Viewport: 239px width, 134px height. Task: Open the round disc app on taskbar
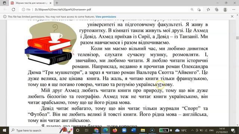152,130
